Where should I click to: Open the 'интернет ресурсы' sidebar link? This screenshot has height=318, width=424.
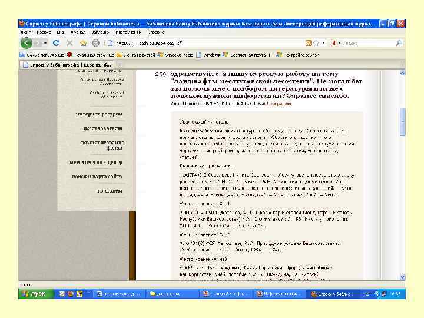pyautogui.click(x=99, y=114)
